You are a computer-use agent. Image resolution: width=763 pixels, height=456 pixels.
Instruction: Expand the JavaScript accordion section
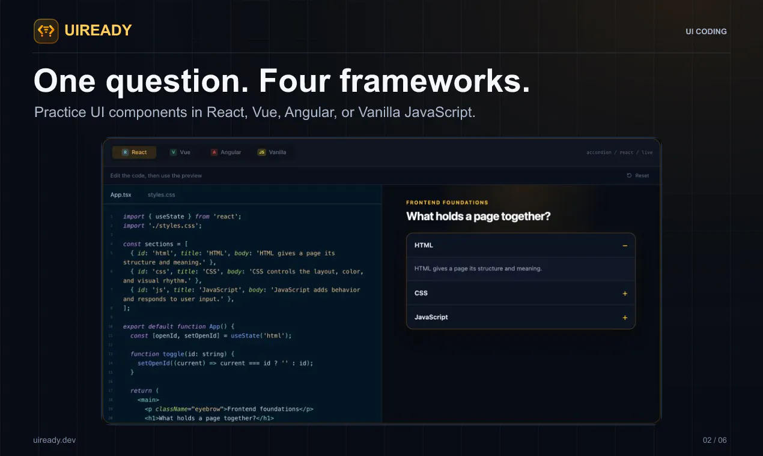521,317
